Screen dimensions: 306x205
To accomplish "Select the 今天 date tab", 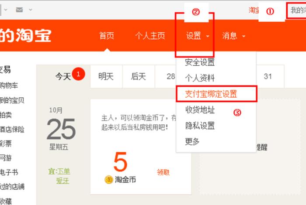I will (63, 76).
